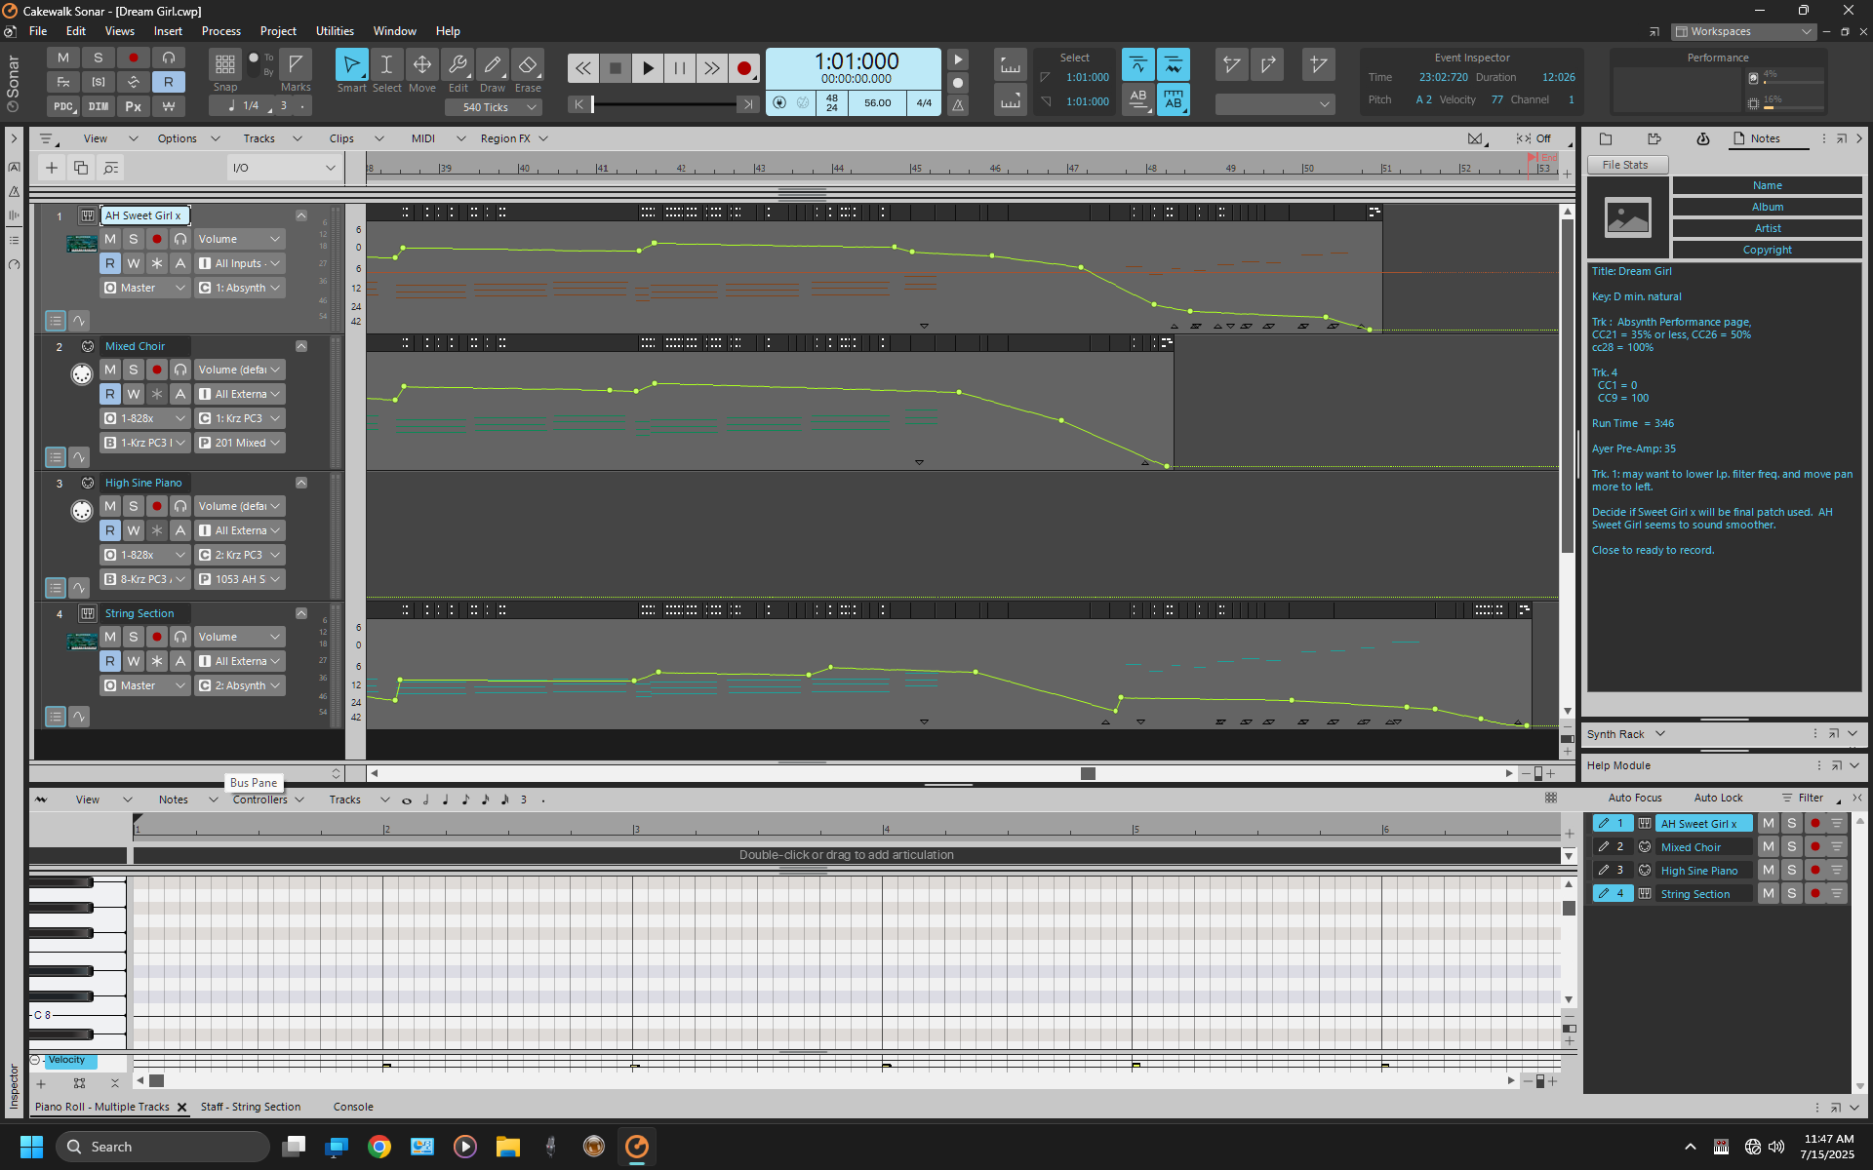
Task: Toggle global Solo in control bar
Action: tap(99, 58)
